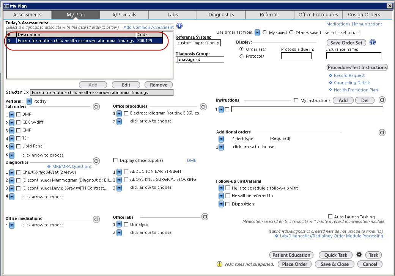Click the Place Order button
Viewport: 395px width, 276px height.
tap(294, 264)
